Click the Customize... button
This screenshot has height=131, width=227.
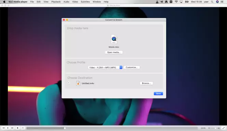pos(132,67)
